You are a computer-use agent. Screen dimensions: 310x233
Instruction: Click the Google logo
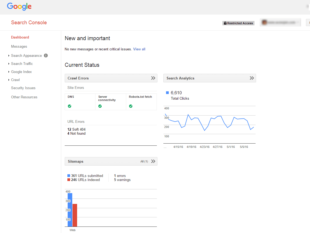click(19, 6)
